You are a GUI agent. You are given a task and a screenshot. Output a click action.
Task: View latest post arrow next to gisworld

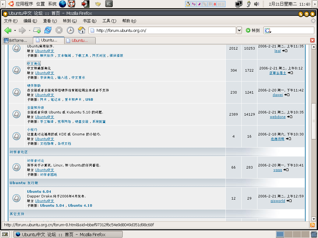pos(289,201)
